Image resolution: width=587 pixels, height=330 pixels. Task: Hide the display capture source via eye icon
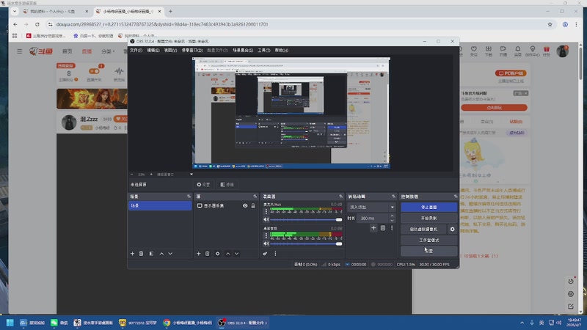245,206
